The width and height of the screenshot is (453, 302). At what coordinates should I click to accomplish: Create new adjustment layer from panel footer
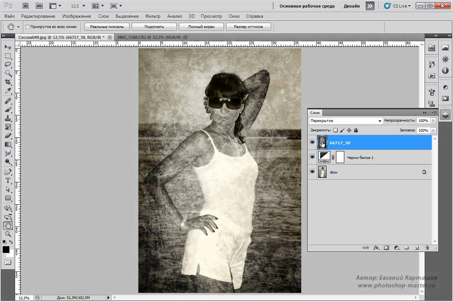coord(396,248)
